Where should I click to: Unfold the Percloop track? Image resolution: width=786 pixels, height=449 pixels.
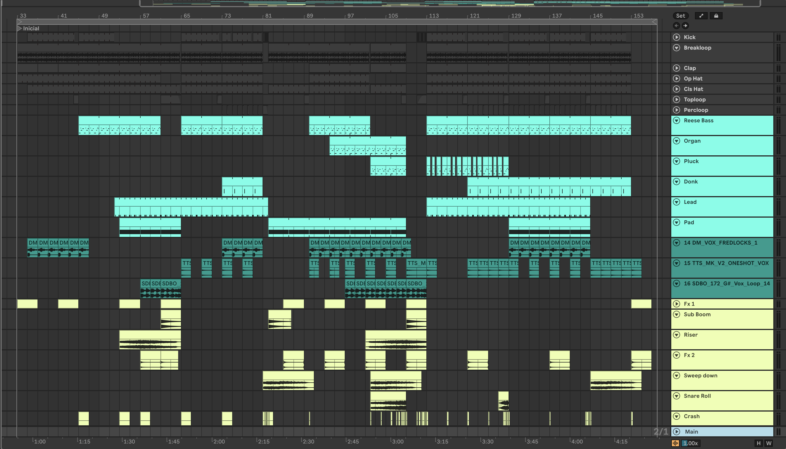[677, 110]
